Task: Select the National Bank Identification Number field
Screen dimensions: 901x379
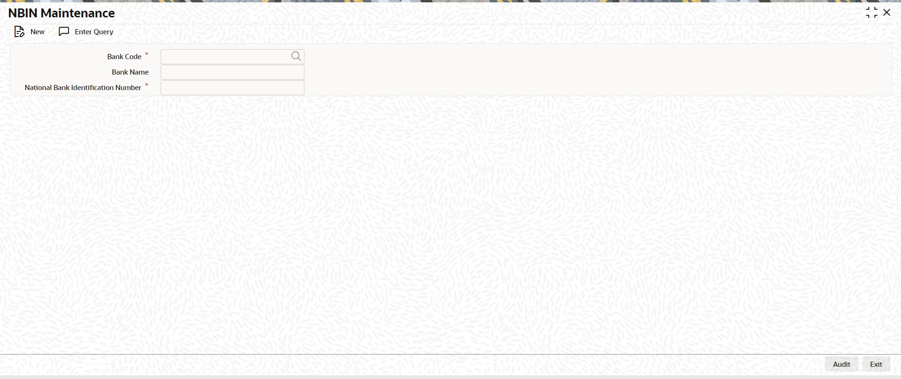Action: (x=233, y=88)
